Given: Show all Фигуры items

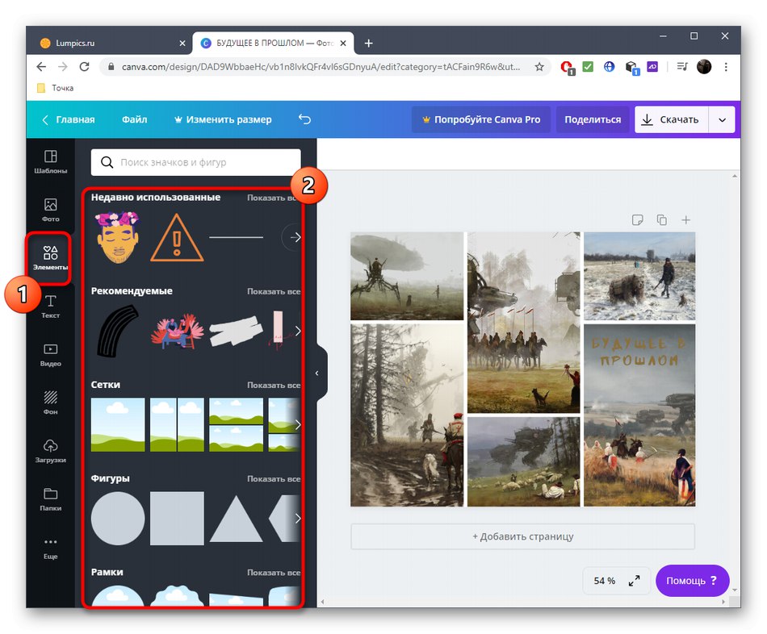Looking at the screenshot, I should [274, 479].
